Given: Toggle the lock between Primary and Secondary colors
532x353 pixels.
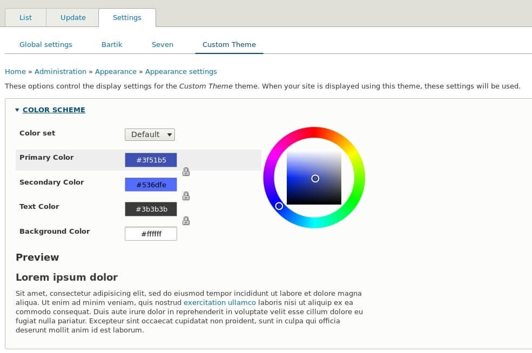Looking at the screenshot, I should click(186, 172).
